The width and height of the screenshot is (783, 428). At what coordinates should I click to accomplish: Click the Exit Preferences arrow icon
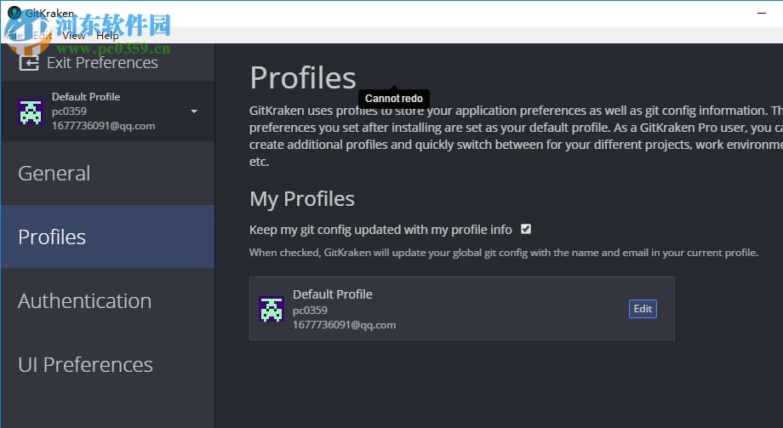pyautogui.click(x=29, y=63)
